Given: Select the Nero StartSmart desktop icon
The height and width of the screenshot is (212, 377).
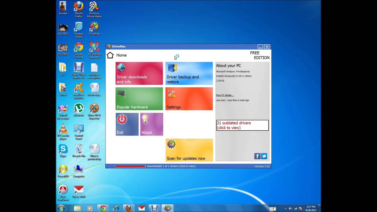Looking at the screenshot, I should tap(63, 193).
